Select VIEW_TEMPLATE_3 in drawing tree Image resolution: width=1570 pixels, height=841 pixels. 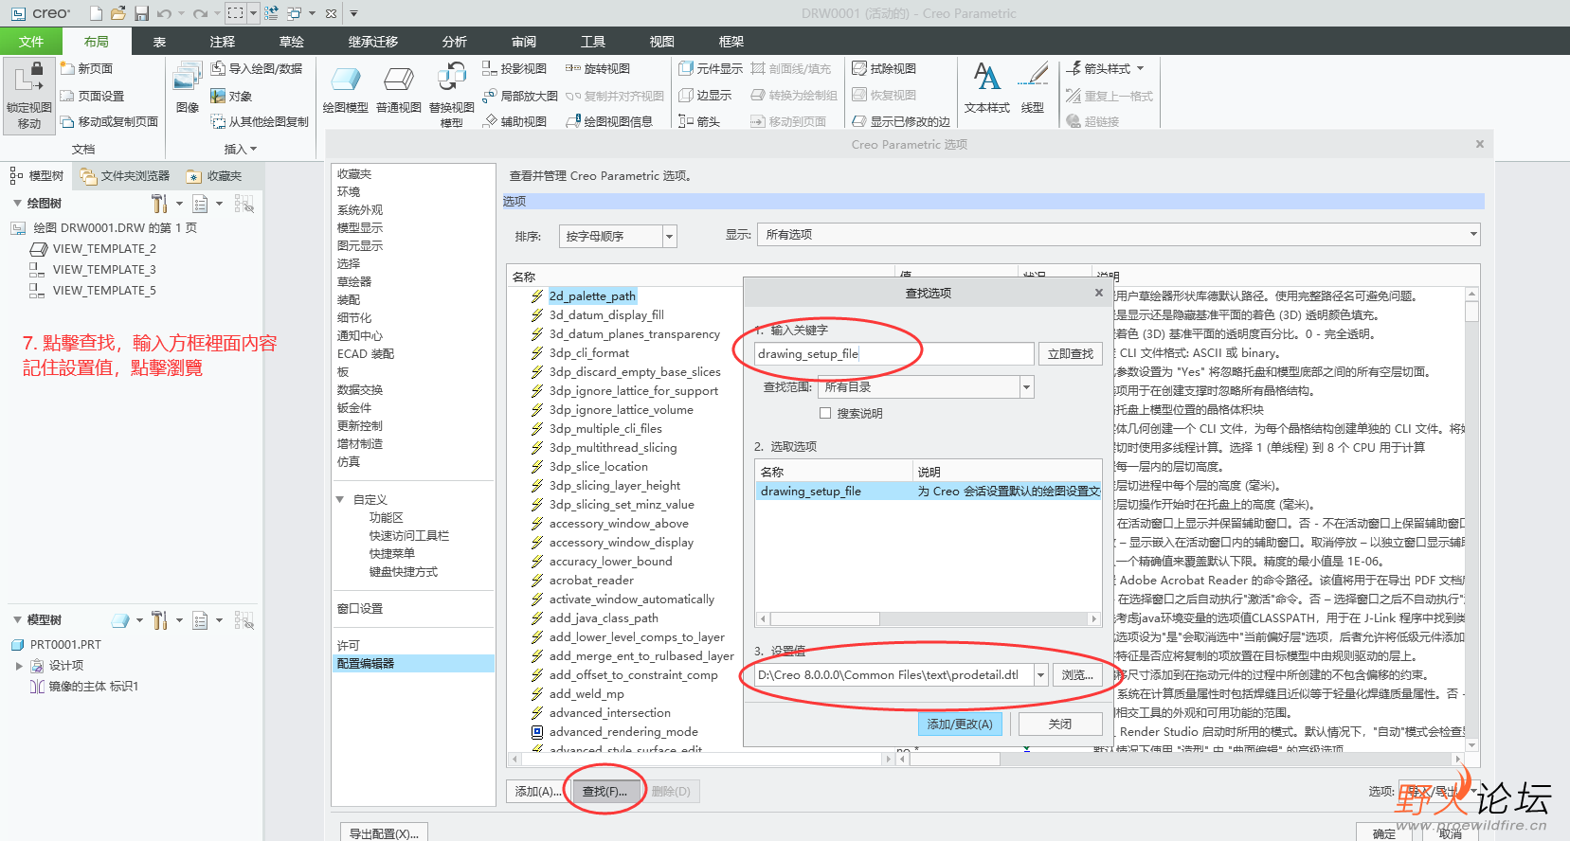pos(104,270)
